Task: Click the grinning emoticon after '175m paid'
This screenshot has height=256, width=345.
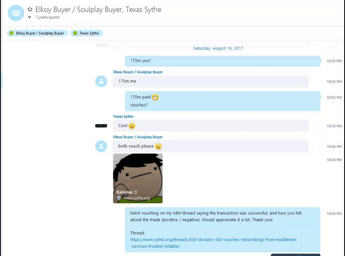Action: coord(155,97)
